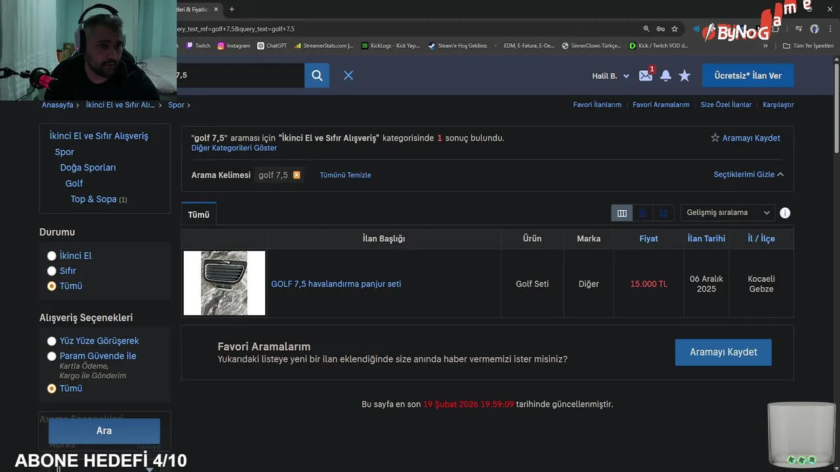Click the blue Aramayı Kaydet button
840x472 pixels.
(723, 352)
